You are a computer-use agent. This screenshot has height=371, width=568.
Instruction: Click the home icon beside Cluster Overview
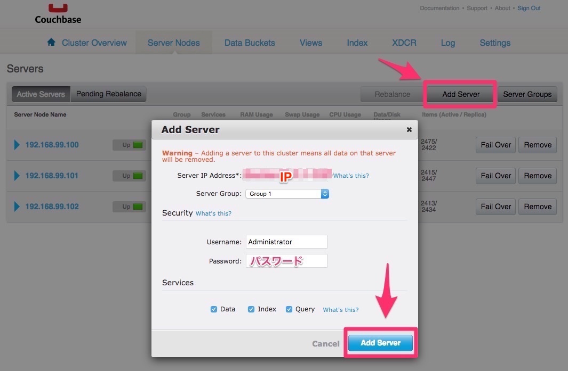pos(51,43)
